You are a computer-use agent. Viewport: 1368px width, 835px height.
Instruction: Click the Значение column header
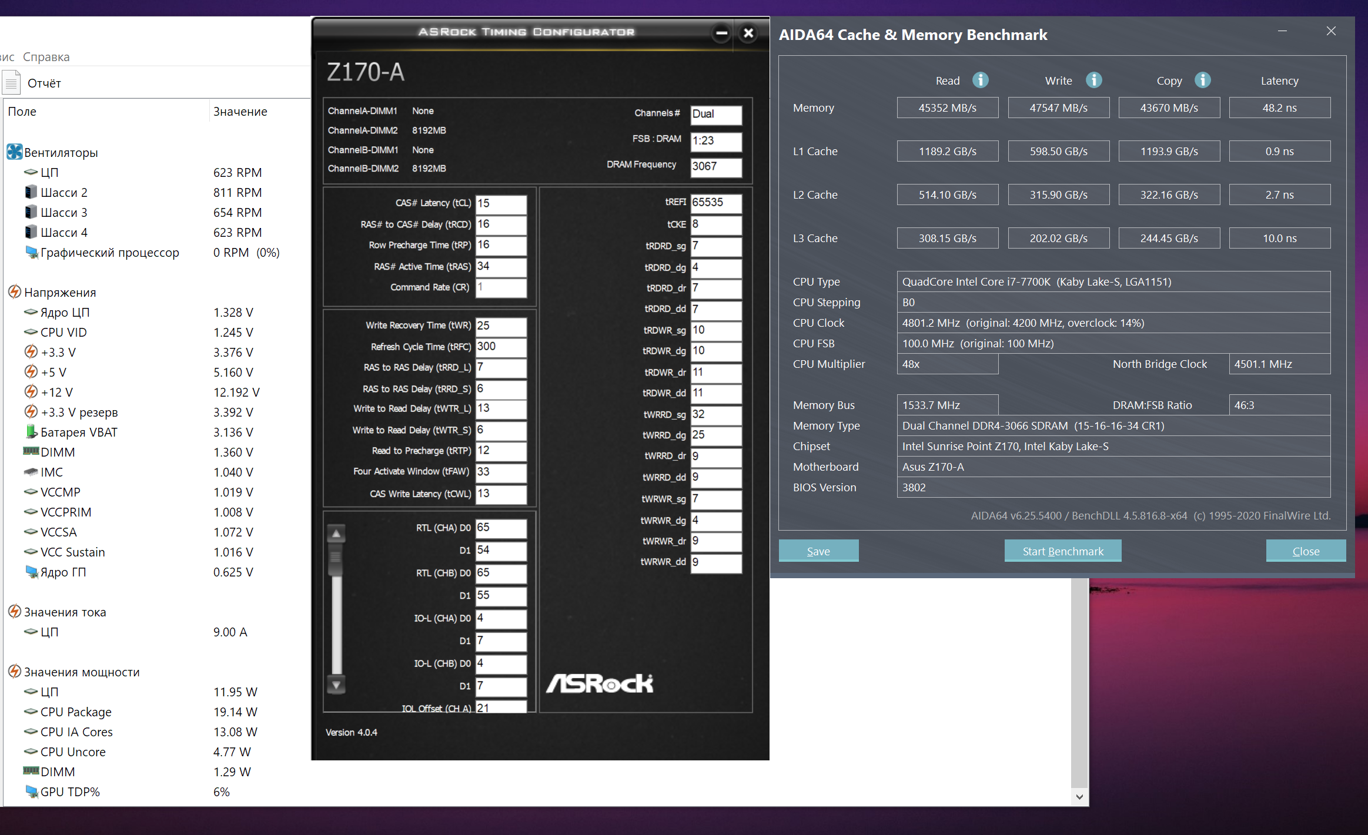pos(240,112)
